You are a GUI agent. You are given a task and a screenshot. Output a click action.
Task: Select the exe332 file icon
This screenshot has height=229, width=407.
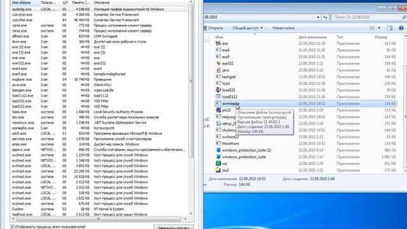click(x=218, y=64)
